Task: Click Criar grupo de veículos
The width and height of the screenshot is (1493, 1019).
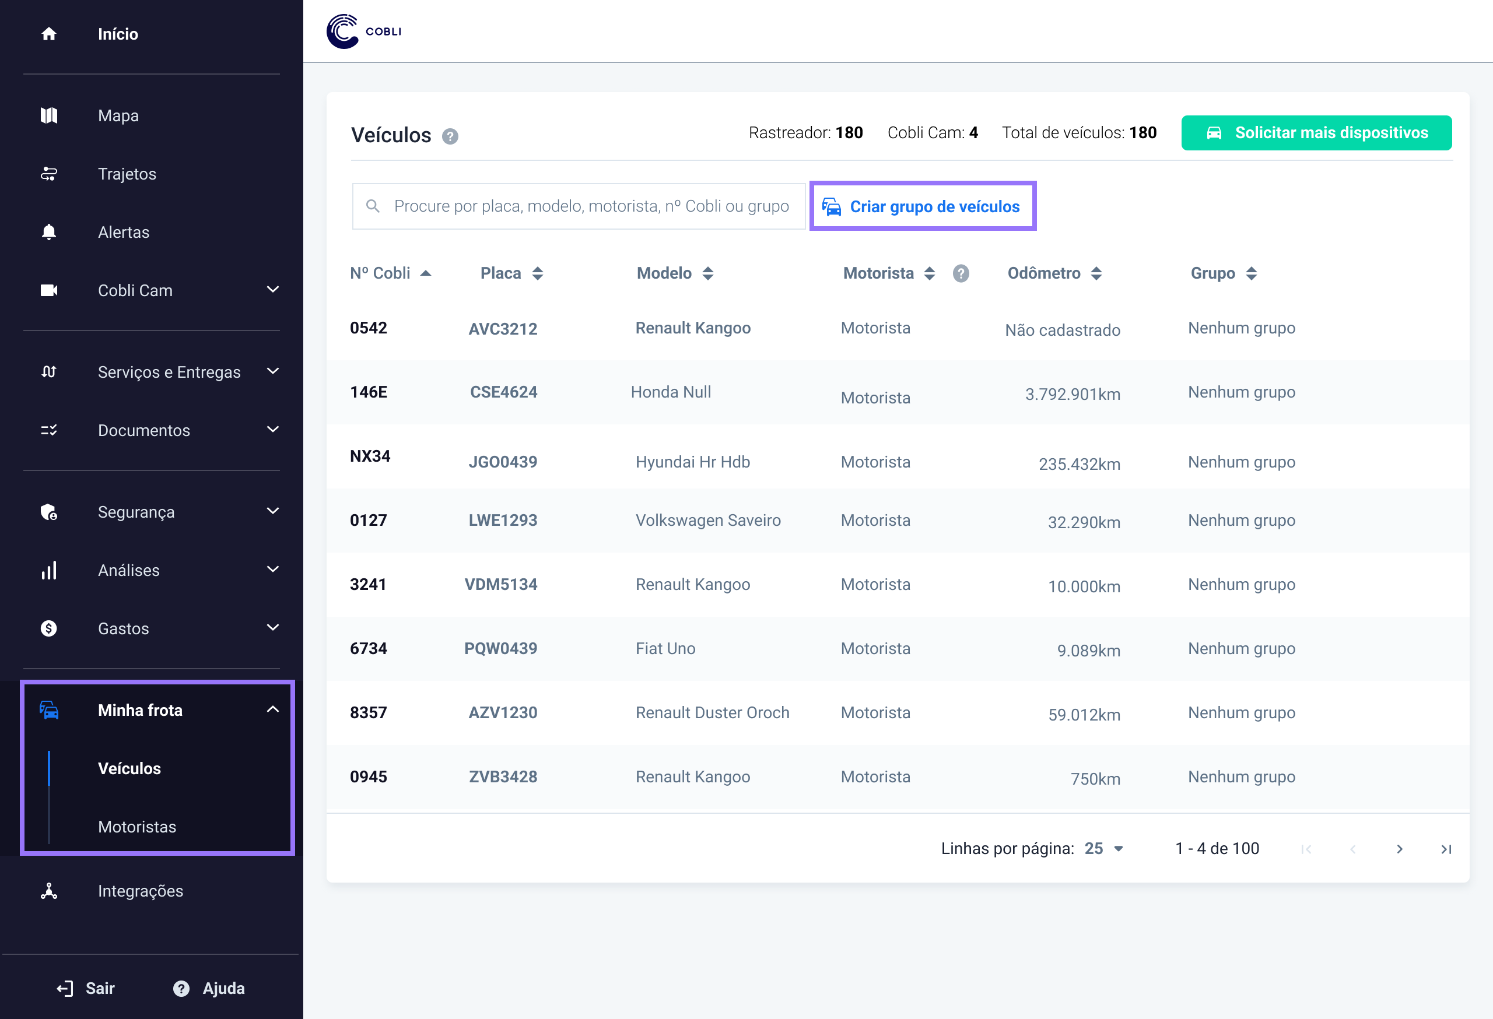Action: pyautogui.click(x=923, y=207)
